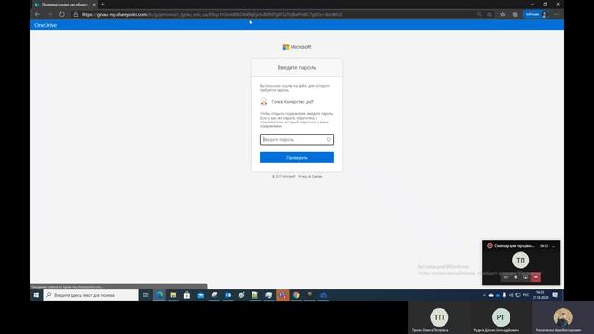Open Microsoft Store from taskbar
Image resolution: width=594 pixels, height=334 pixels.
pos(187,295)
